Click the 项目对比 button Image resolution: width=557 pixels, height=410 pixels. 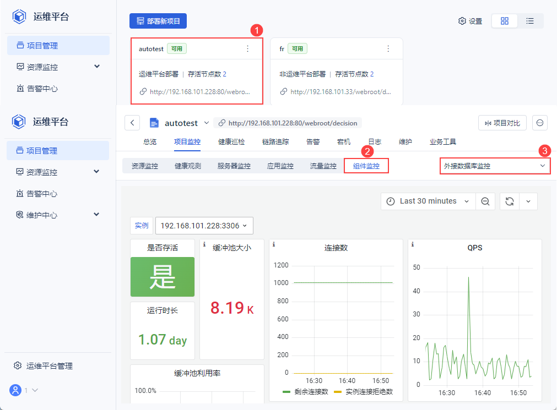click(502, 123)
